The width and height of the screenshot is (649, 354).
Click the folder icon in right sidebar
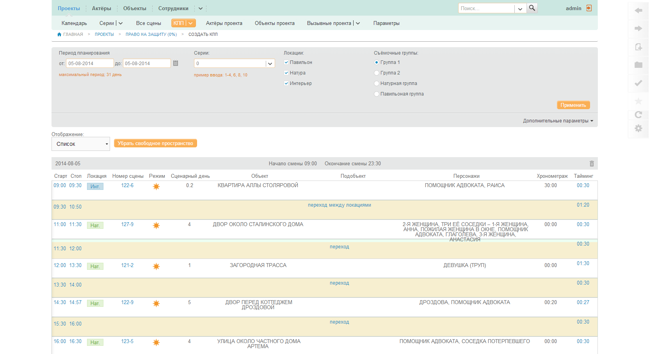tap(638, 65)
